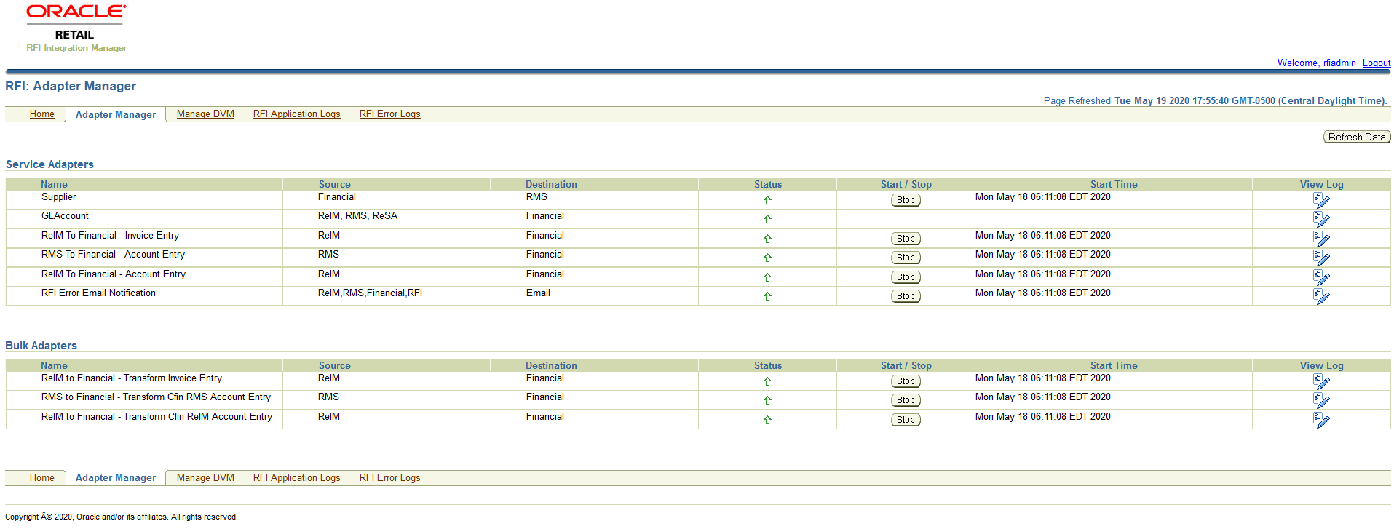Open the View Log icon for GLAccount
Image resolution: width=1394 pixels, height=529 pixels.
(1321, 219)
